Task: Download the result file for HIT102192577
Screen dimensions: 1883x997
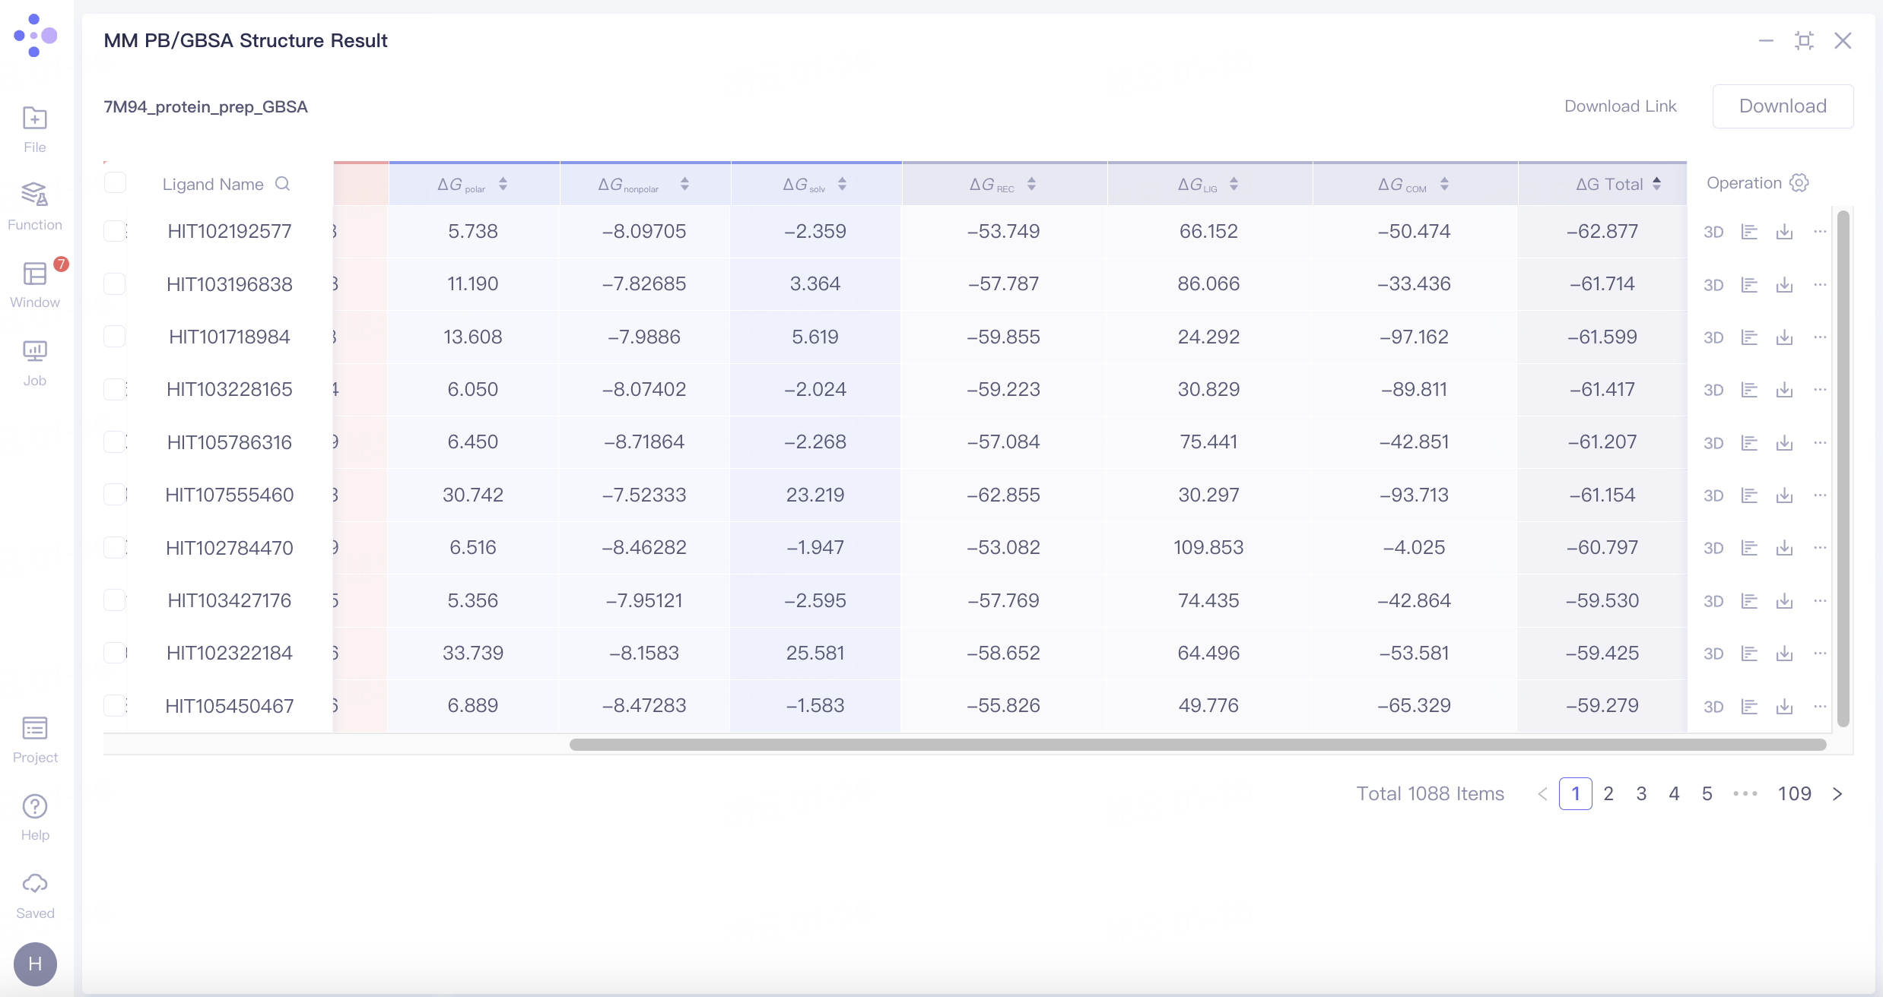Action: 1785,232
